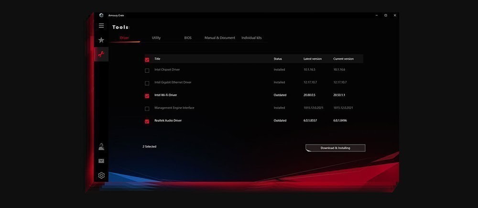Viewport: 478px width, 208px height.
Task: Open the Individual kits tab
Action: point(251,38)
